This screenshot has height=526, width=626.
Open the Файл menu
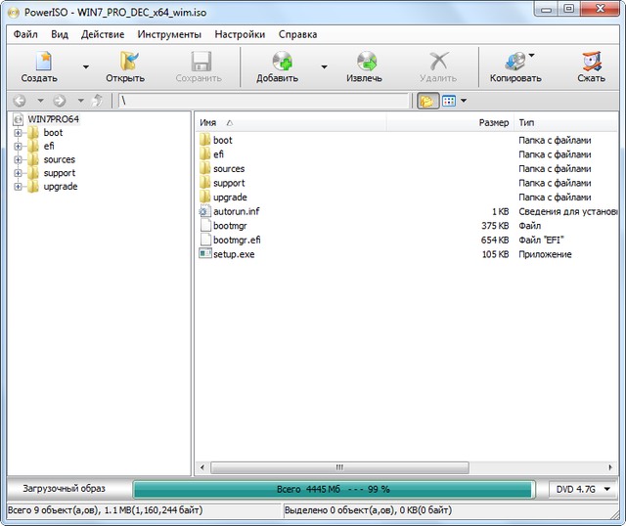point(25,34)
